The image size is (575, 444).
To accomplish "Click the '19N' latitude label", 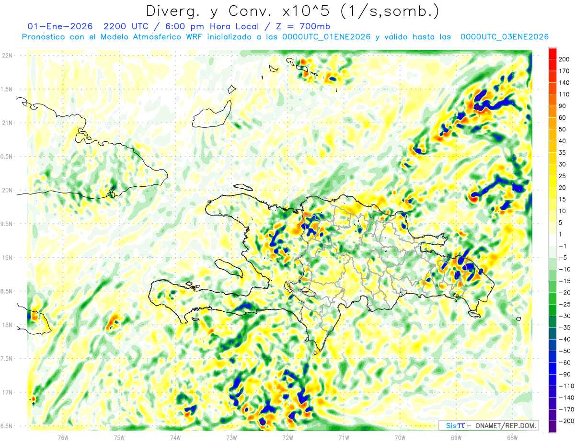I will tap(8, 258).
